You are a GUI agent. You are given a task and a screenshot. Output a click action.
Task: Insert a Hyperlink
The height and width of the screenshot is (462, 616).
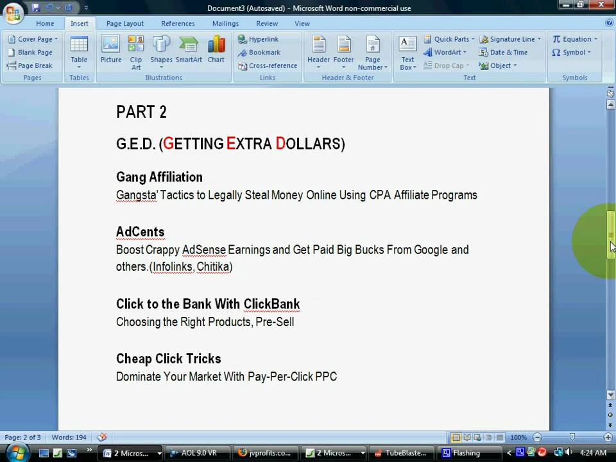click(259, 39)
